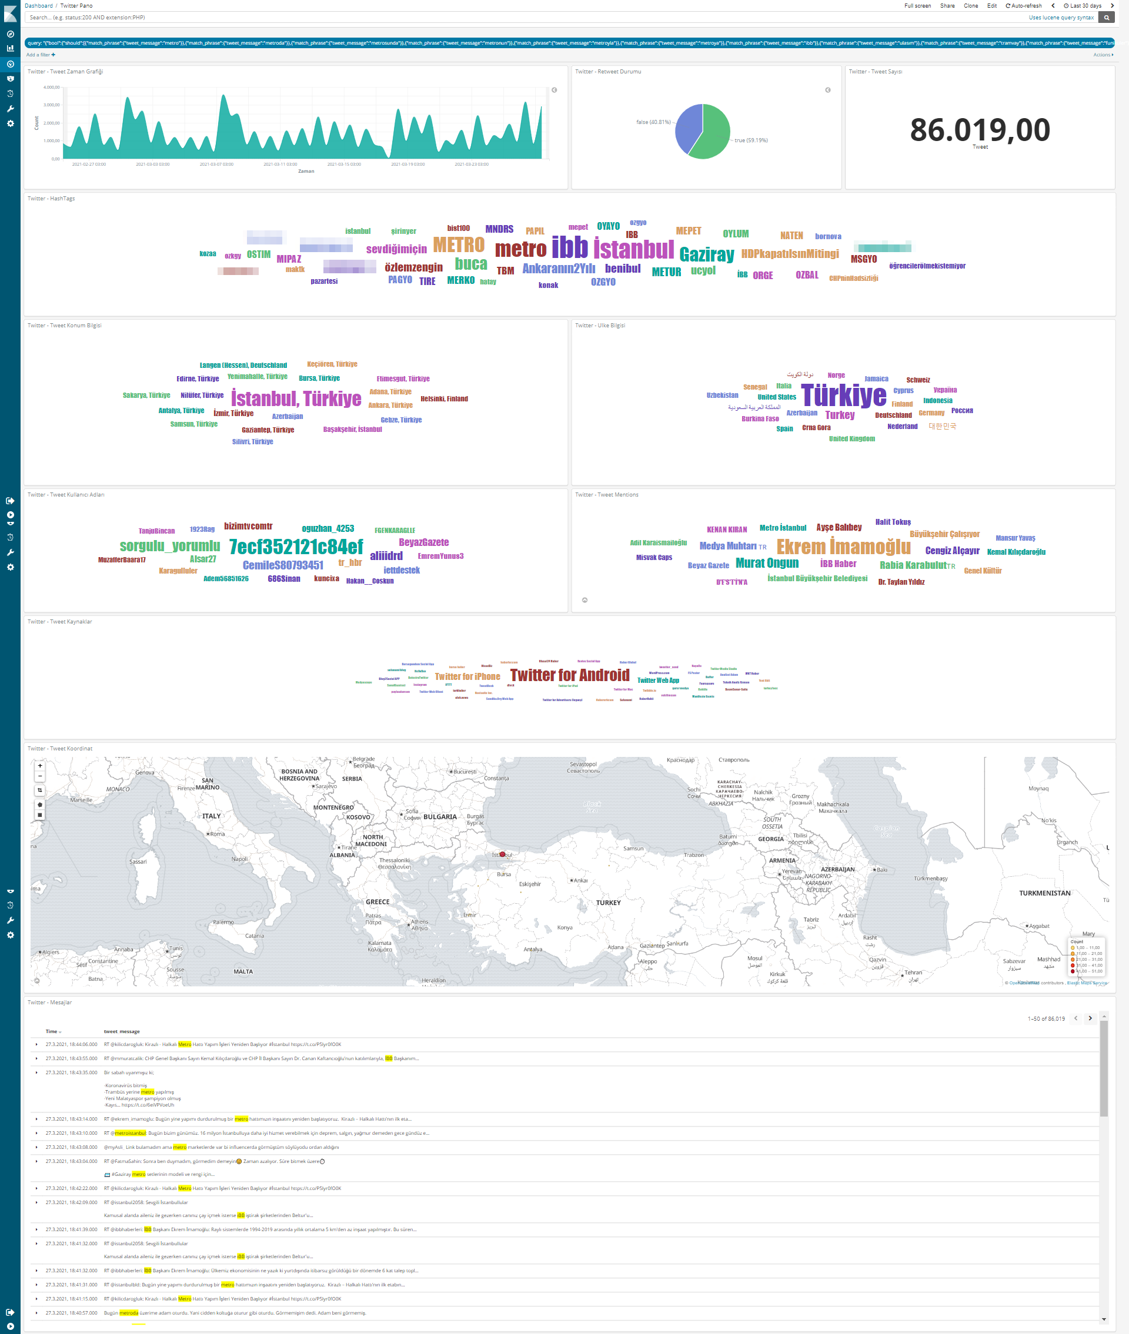Click Clone in the top menu
Image resolution: width=1129 pixels, height=1334 pixels.
pyautogui.click(x=970, y=6)
